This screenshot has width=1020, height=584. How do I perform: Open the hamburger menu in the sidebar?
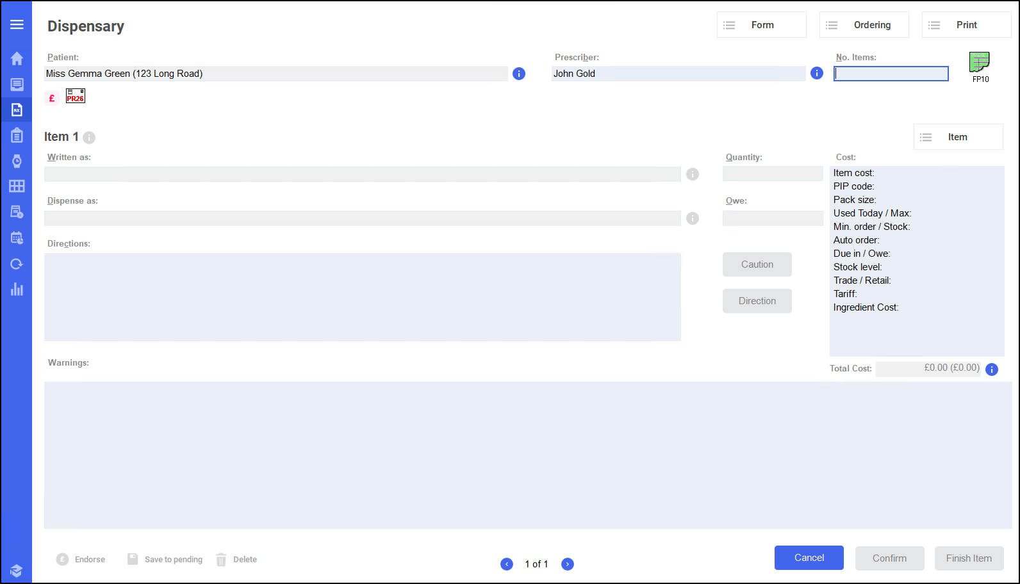(x=17, y=24)
